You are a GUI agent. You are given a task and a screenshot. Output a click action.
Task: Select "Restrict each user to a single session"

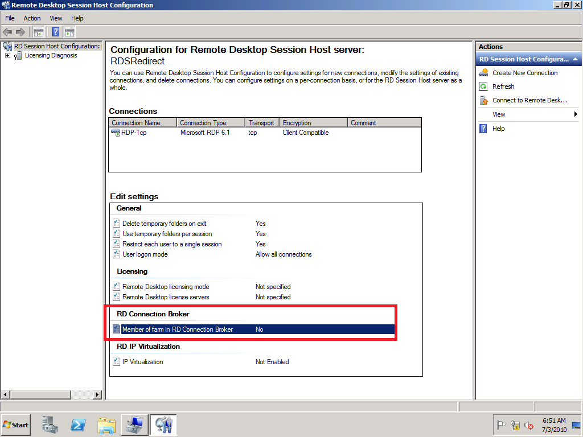(172, 244)
